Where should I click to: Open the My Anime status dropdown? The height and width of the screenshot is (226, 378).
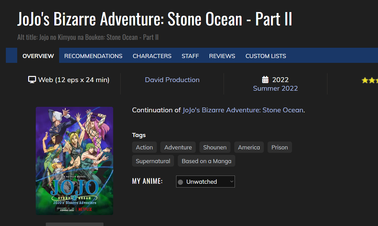pyautogui.click(x=205, y=182)
